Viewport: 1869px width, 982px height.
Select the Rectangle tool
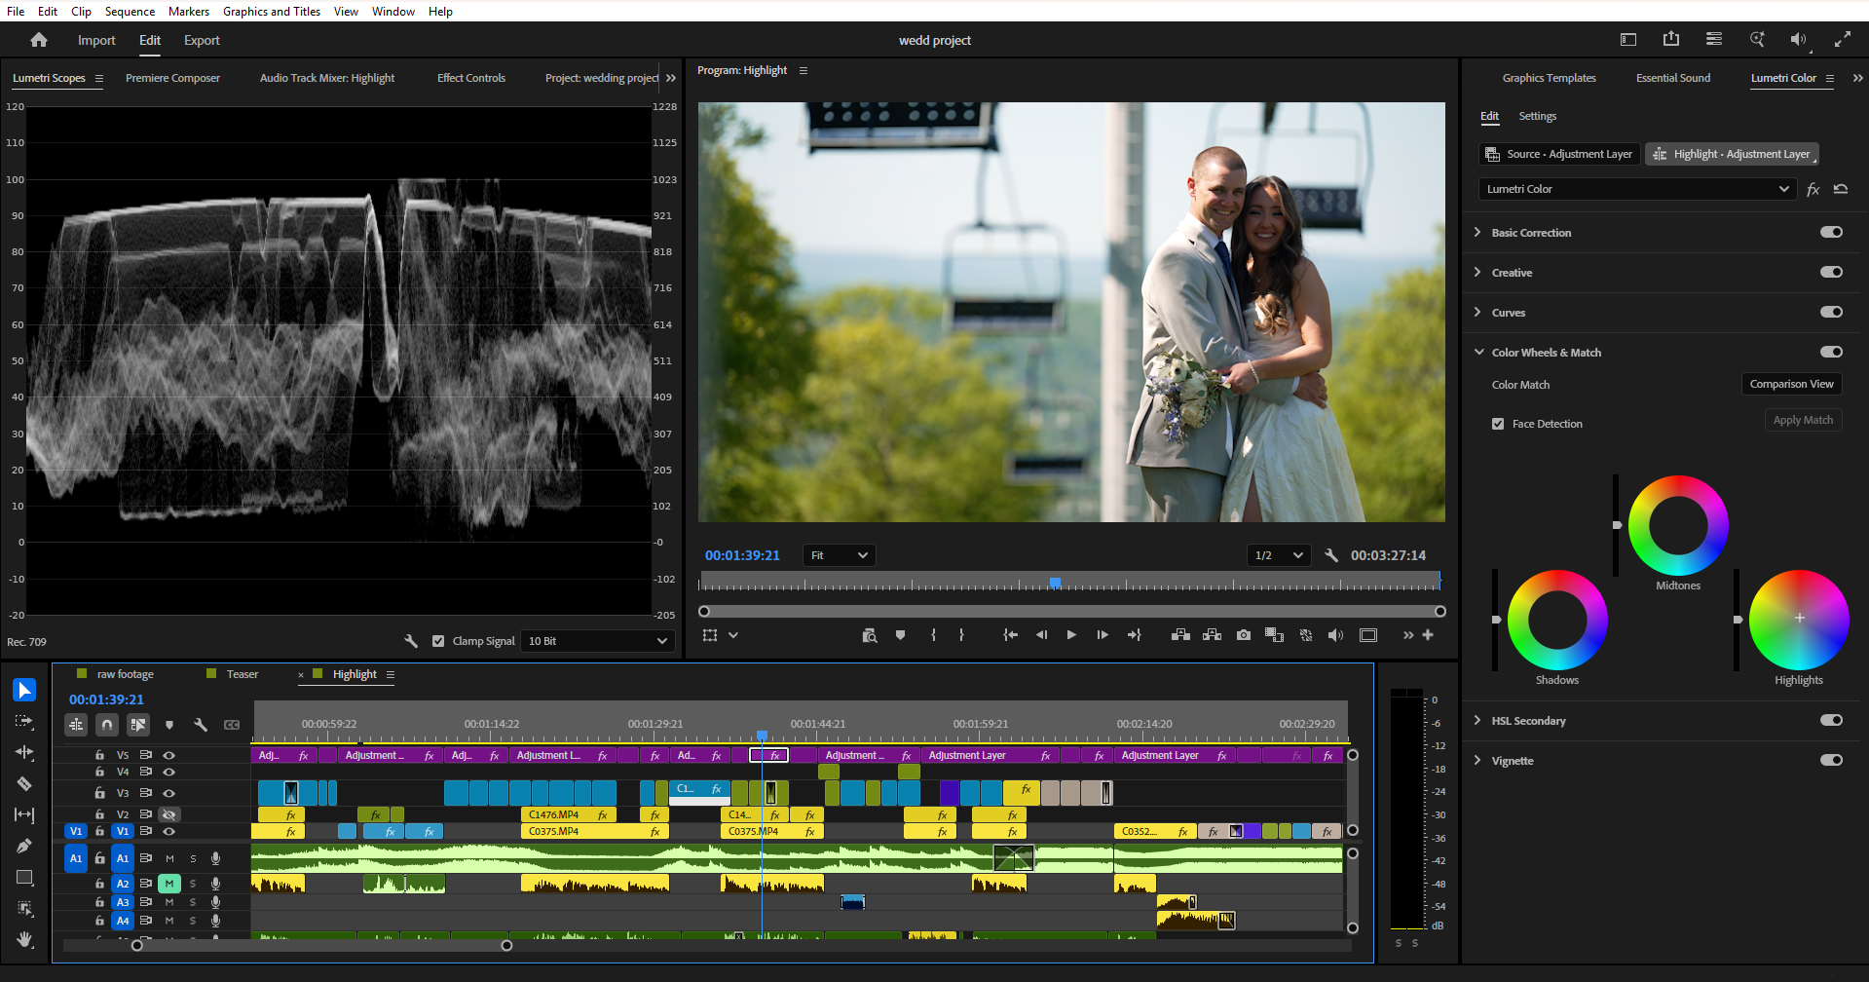(x=24, y=877)
